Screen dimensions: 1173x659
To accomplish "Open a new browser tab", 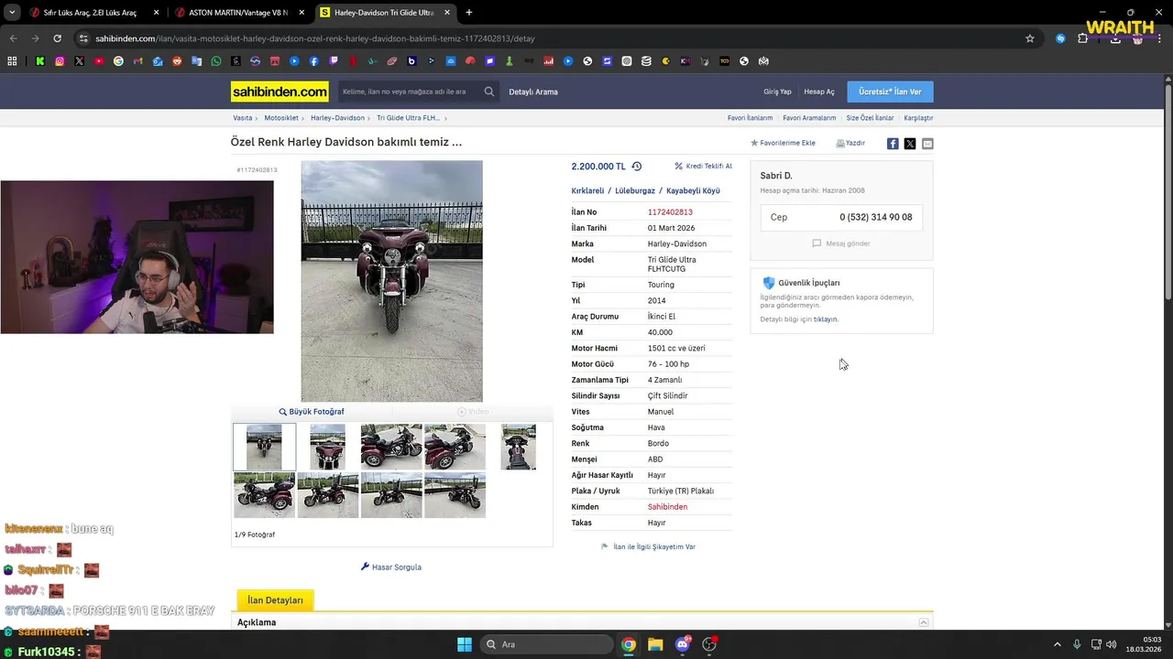I will (469, 13).
